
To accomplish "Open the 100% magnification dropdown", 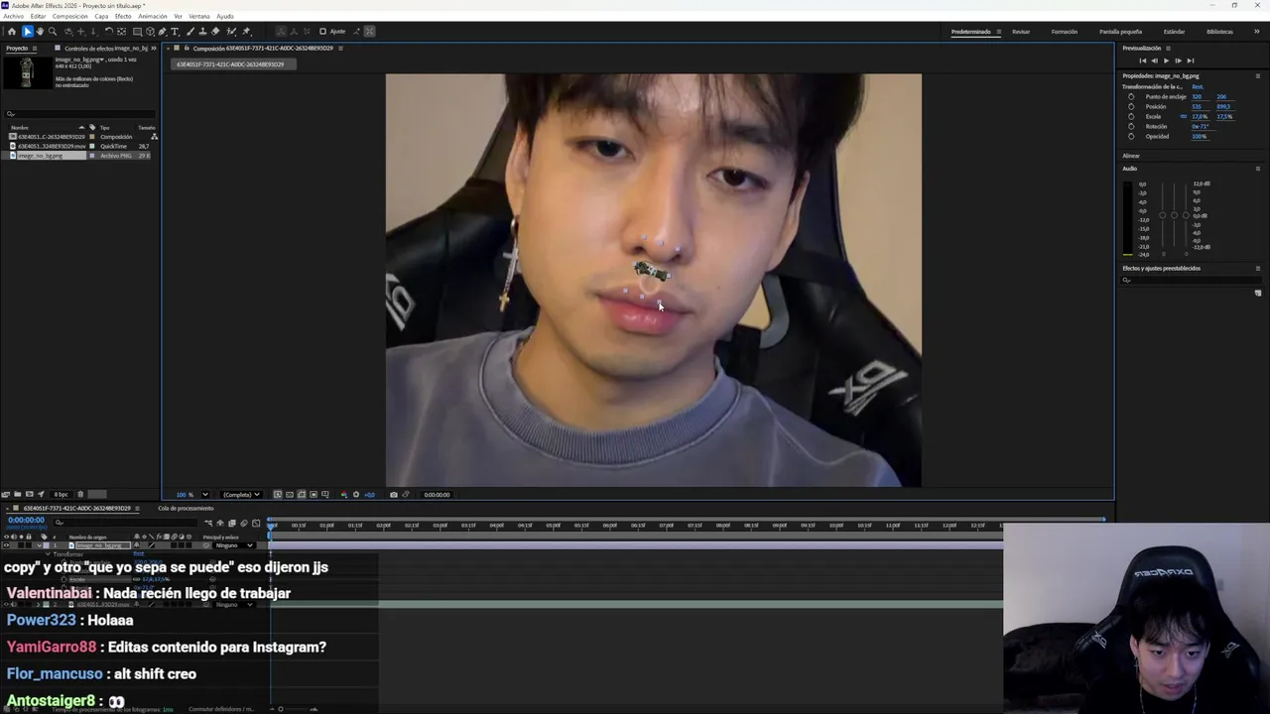I will [x=205, y=495].
